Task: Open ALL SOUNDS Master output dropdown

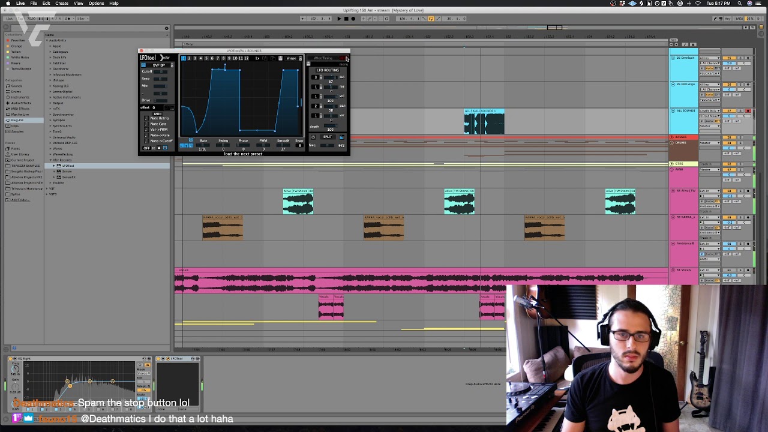Action: coord(710,126)
